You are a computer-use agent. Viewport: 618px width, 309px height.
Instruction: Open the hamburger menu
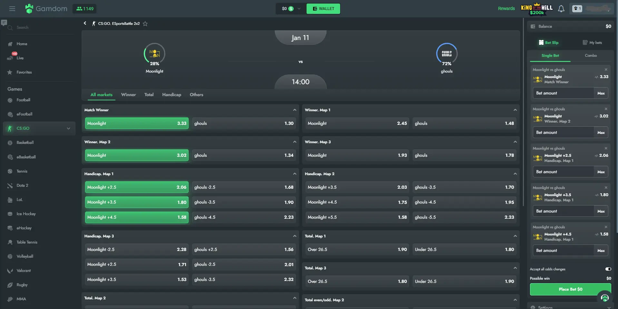(x=12, y=9)
